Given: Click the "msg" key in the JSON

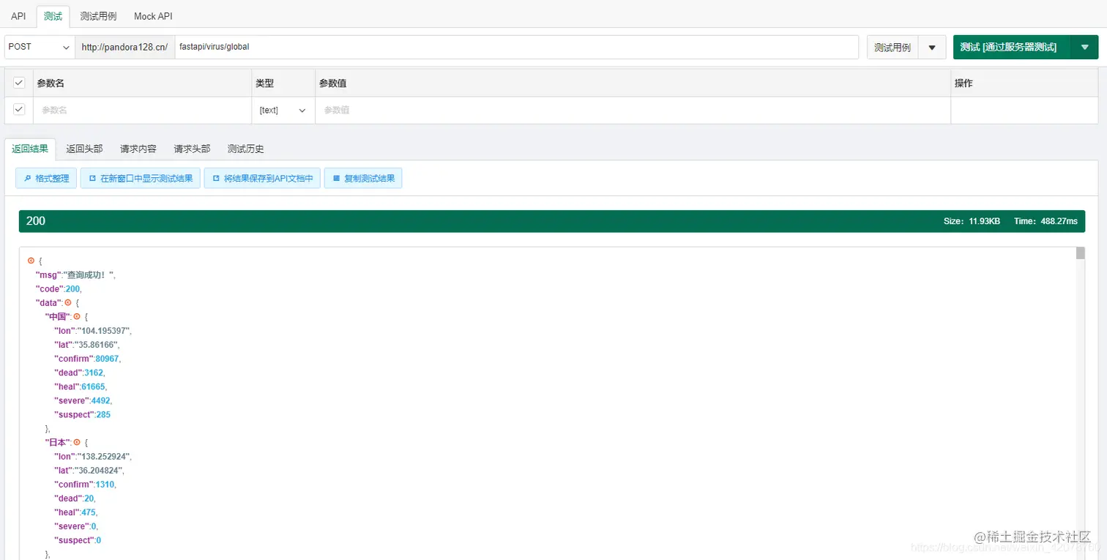Looking at the screenshot, I should click(x=48, y=275).
